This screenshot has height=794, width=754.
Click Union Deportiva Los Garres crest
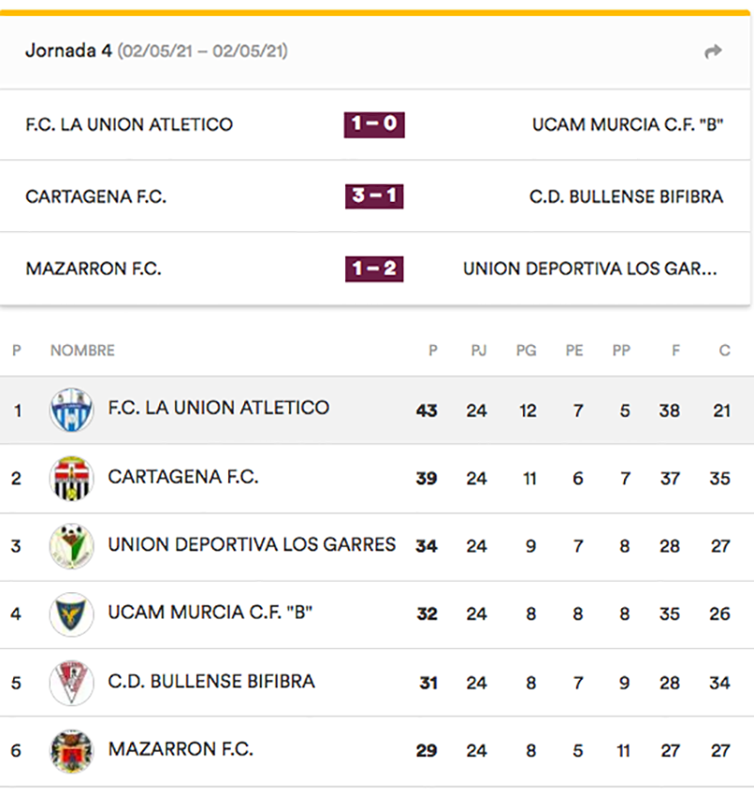[x=72, y=546]
